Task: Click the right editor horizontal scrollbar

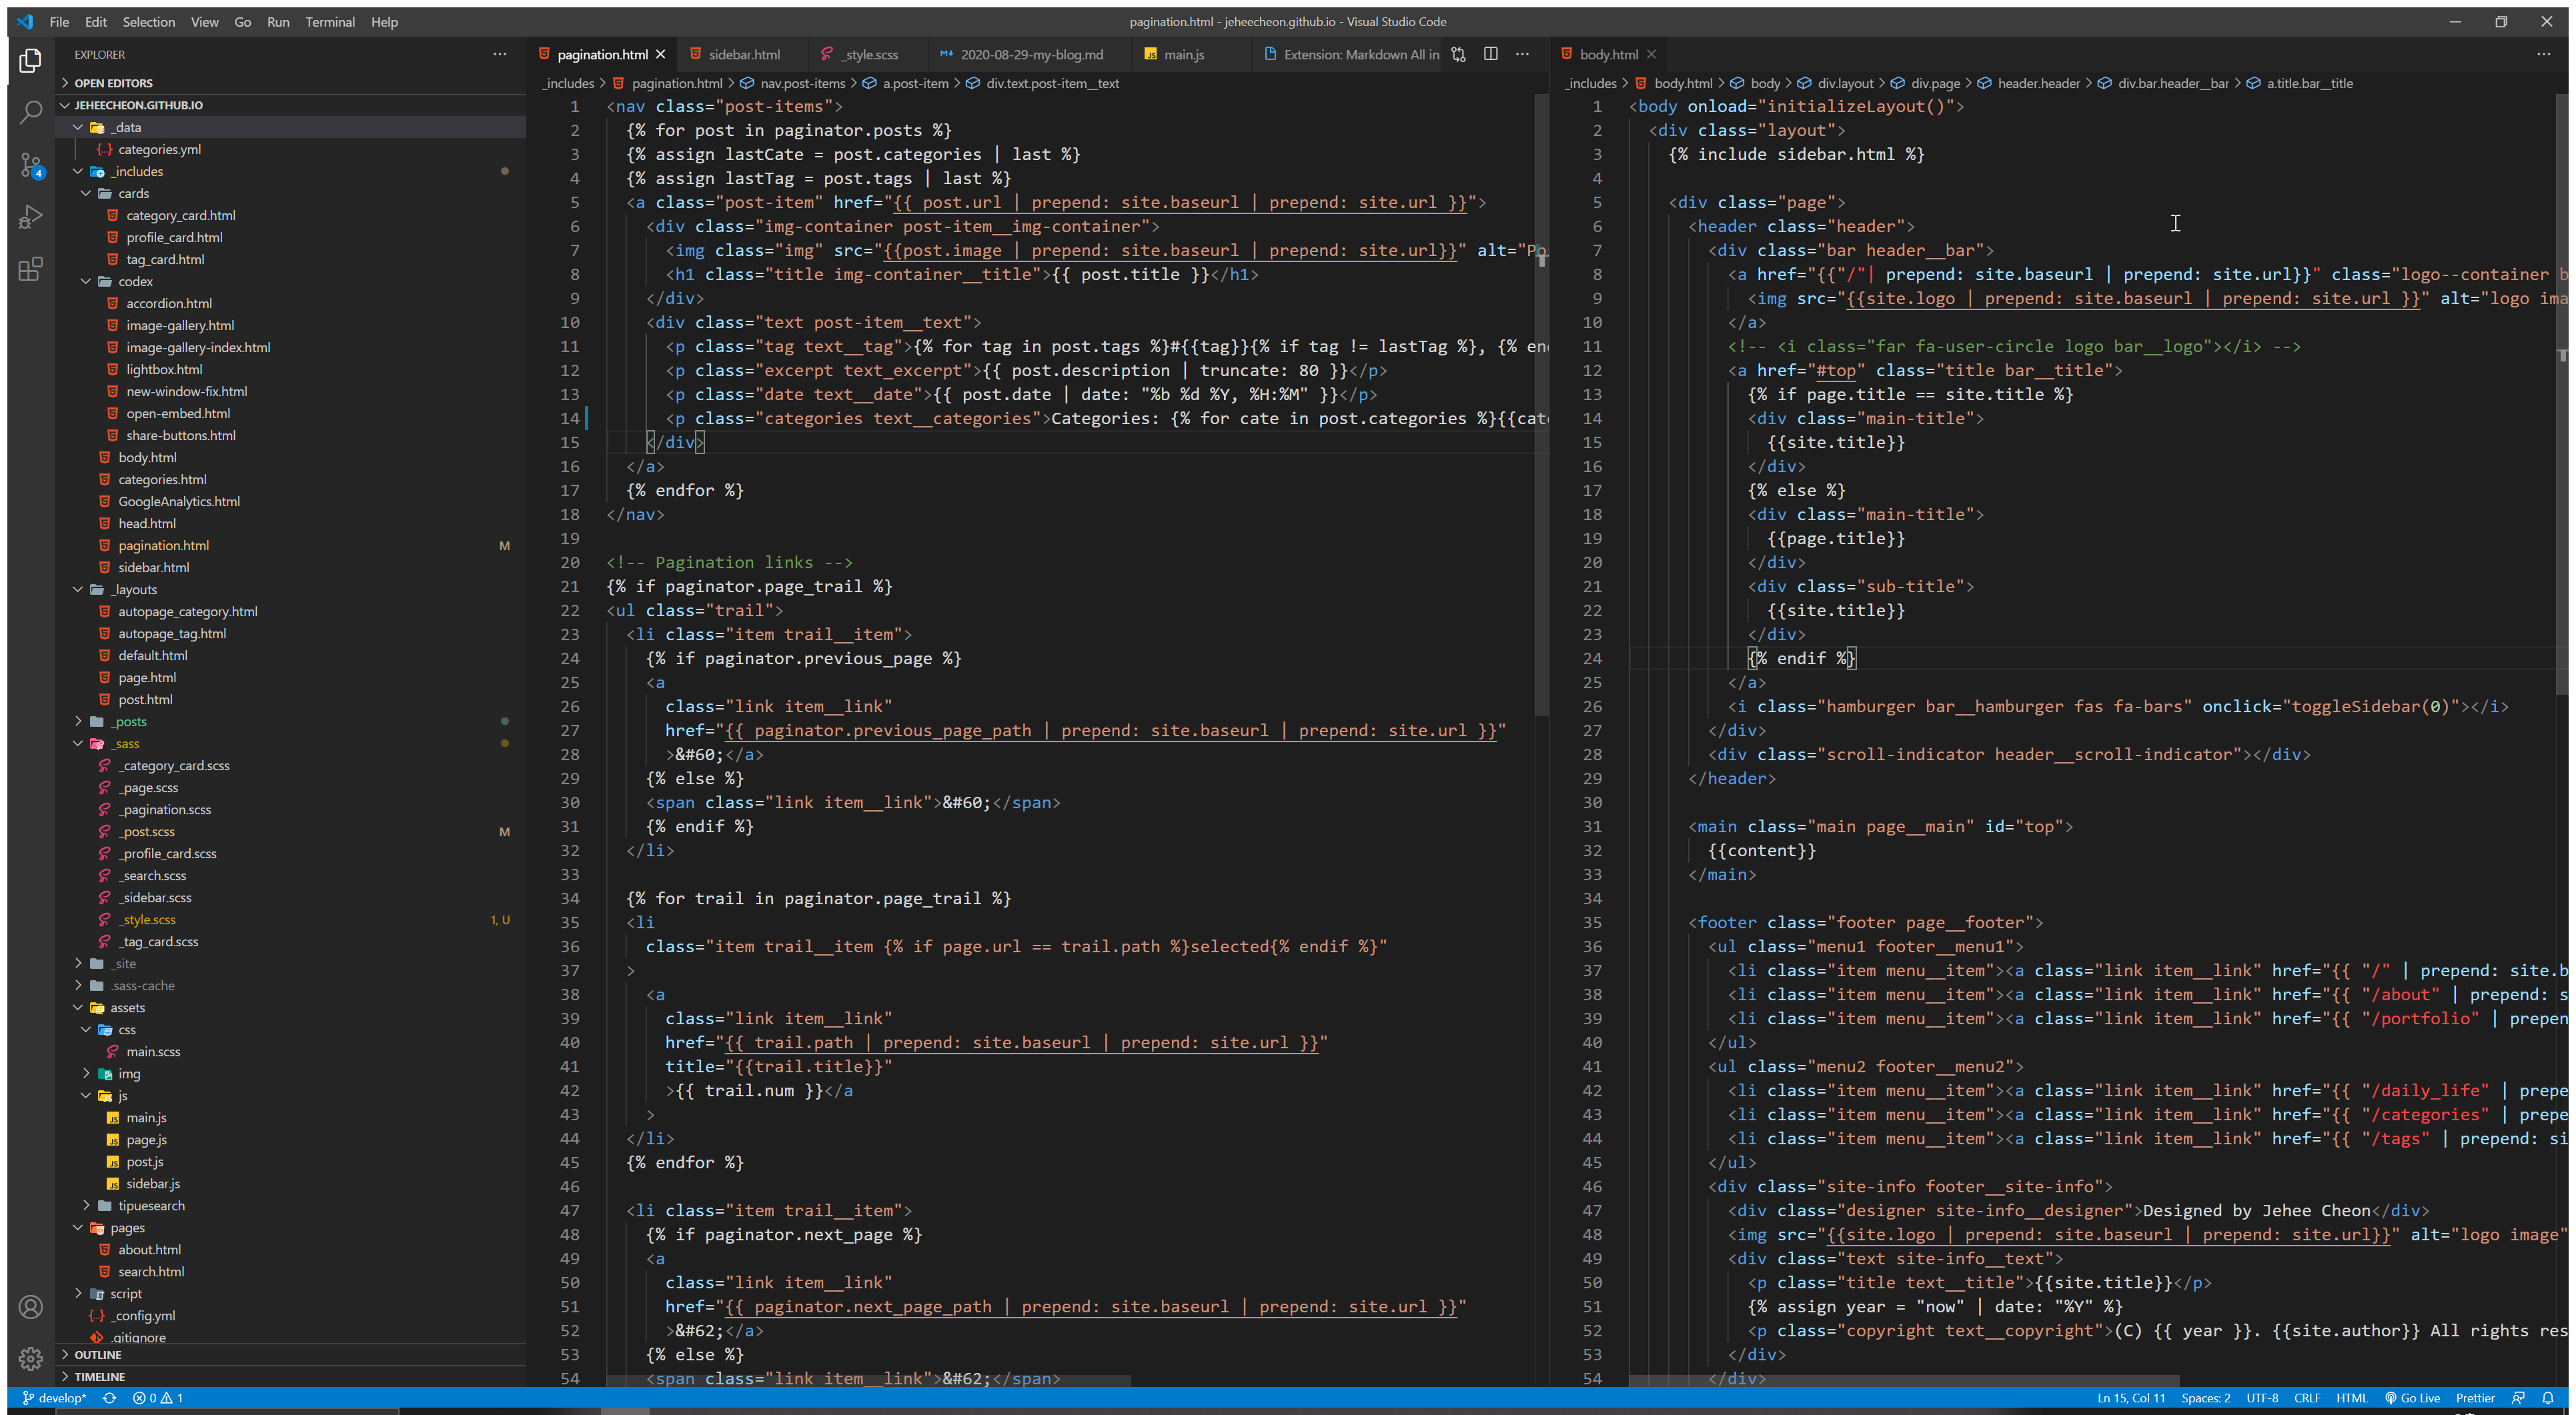Action: point(1904,1380)
